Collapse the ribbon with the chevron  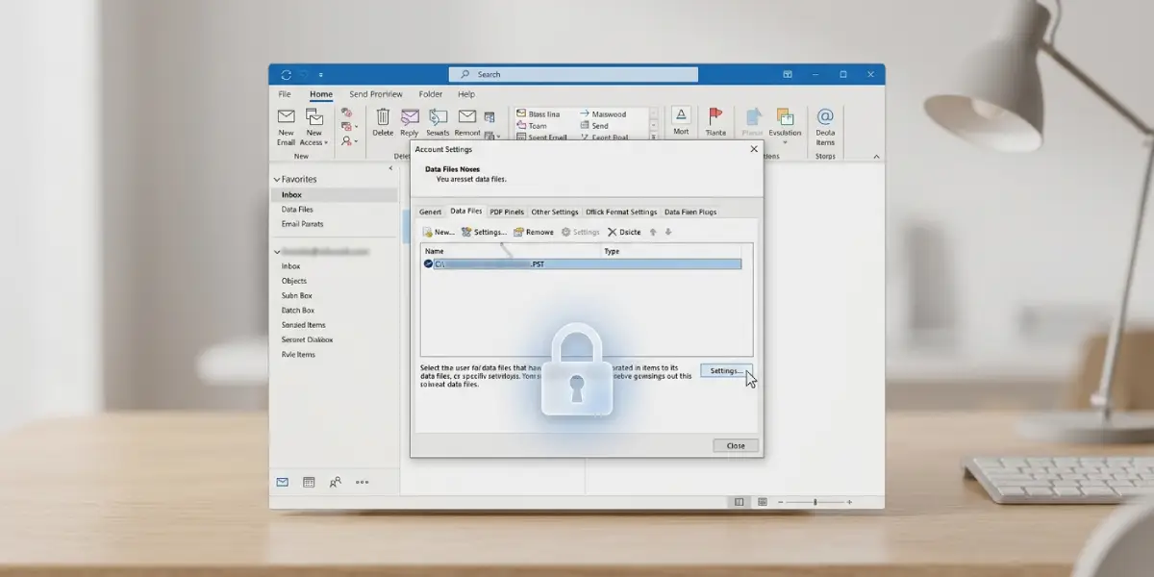pos(876,156)
